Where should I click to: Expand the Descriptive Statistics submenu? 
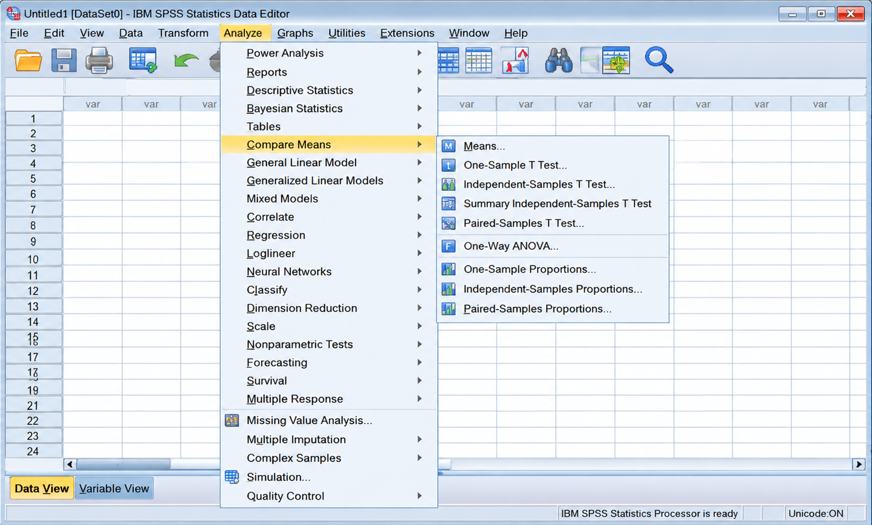tap(419, 90)
